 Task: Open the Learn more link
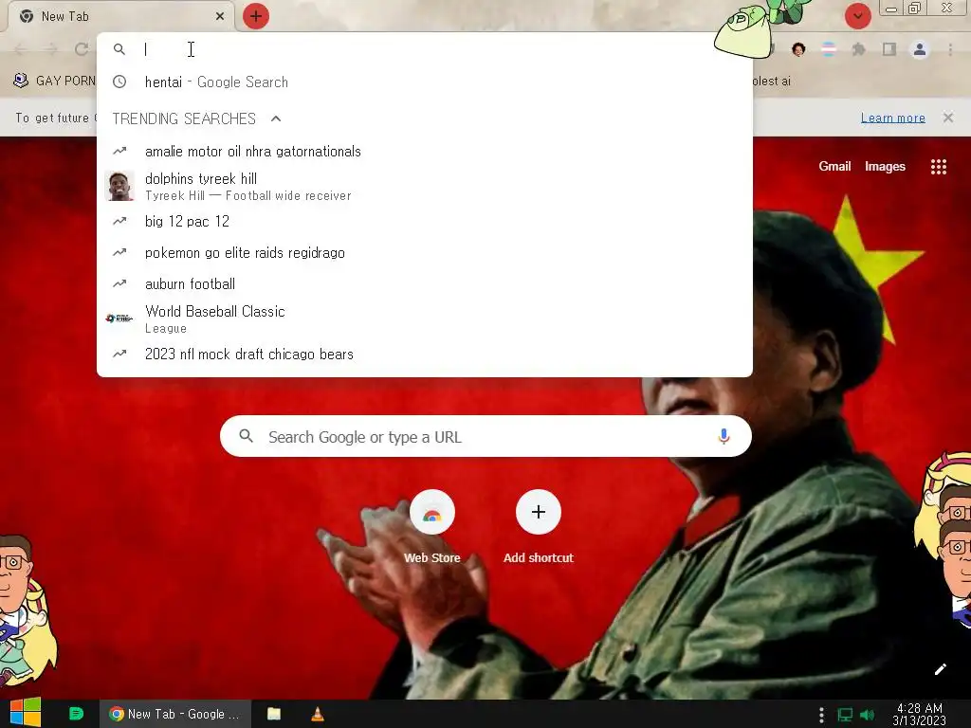(x=892, y=118)
